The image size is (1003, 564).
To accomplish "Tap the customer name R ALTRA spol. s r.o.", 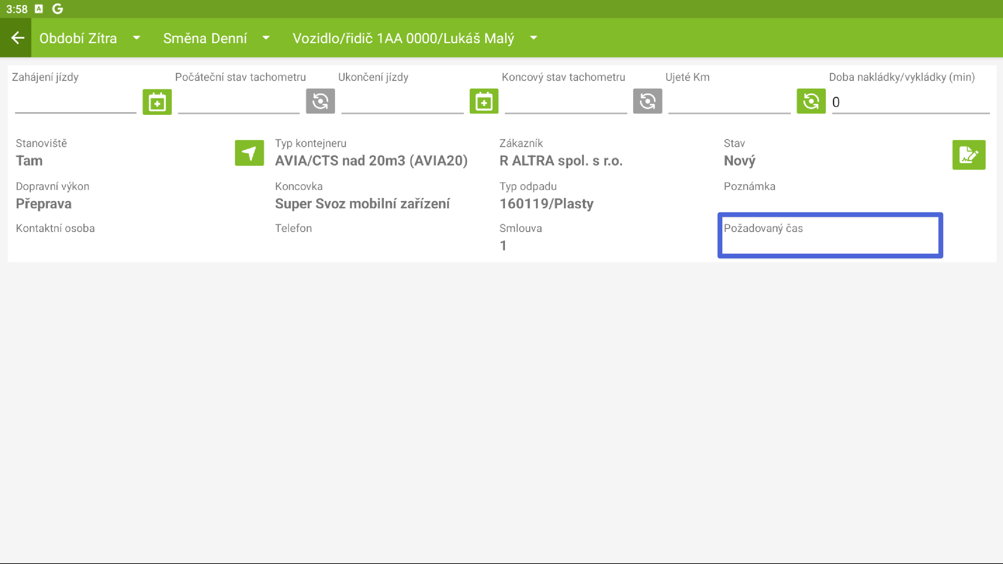I will (561, 161).
